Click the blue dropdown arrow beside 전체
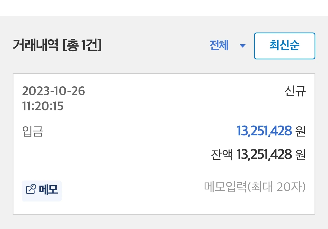The height and width of the screenshot is (229, 328). [x=242, y=46]
